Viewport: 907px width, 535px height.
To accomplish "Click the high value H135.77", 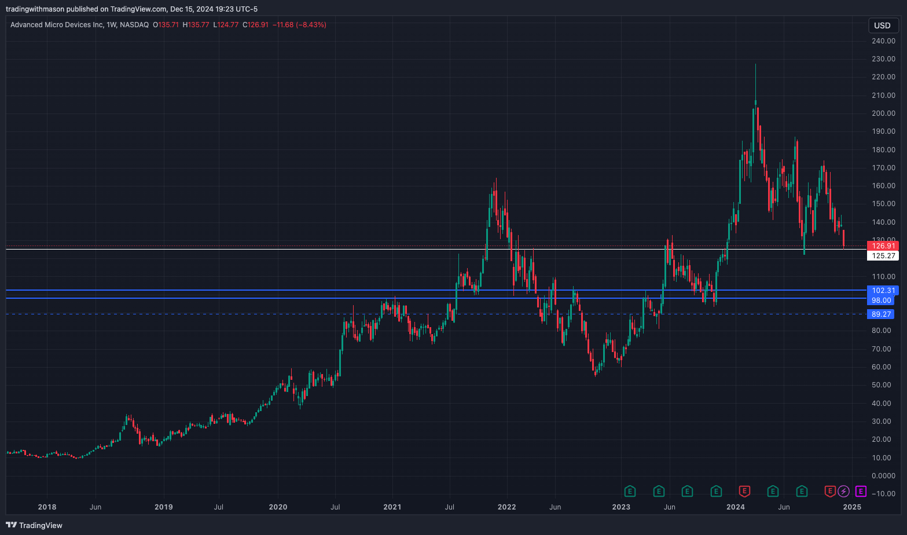I will [196, 25].
